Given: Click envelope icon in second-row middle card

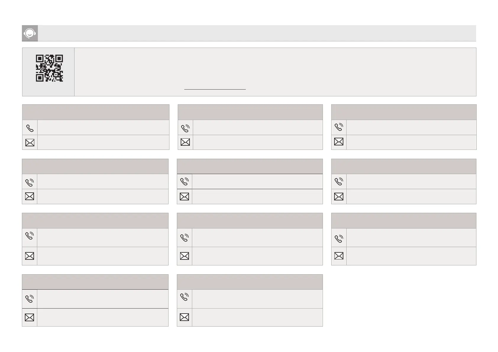Looking at the screenshot, I should pyautogui.click(x=185, y=197).
